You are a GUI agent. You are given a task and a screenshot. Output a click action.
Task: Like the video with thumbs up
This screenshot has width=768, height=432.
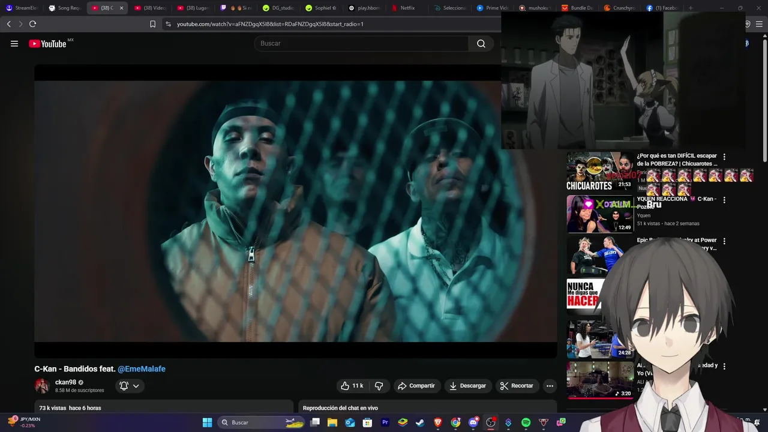tap(352, 386)
